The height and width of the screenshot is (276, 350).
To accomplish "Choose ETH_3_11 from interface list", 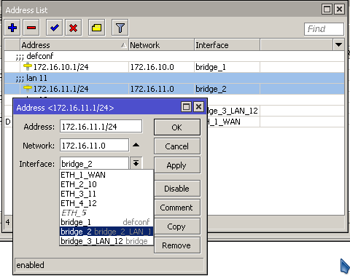I will pyautogui.click(x=106, y=194).
